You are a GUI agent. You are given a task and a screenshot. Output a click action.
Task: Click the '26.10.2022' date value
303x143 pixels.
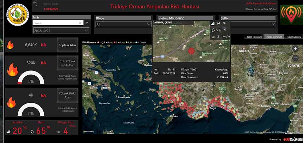tap(169, 73)
